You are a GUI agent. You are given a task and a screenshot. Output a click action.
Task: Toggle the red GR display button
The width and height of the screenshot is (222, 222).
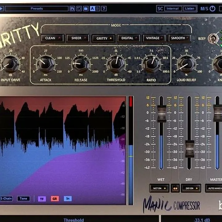tap(55, 199)
